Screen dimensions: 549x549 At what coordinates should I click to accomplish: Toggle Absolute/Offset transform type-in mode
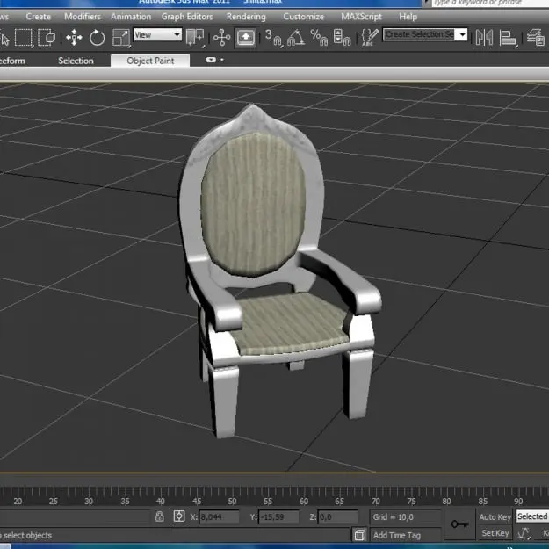(x=179, y=516)
